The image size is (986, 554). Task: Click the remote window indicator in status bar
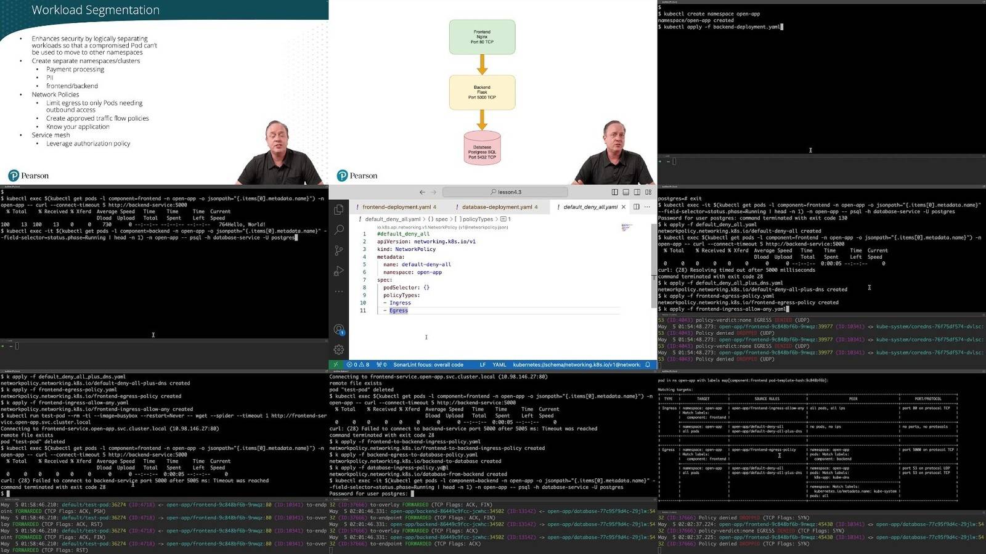[x=336, y=365]
